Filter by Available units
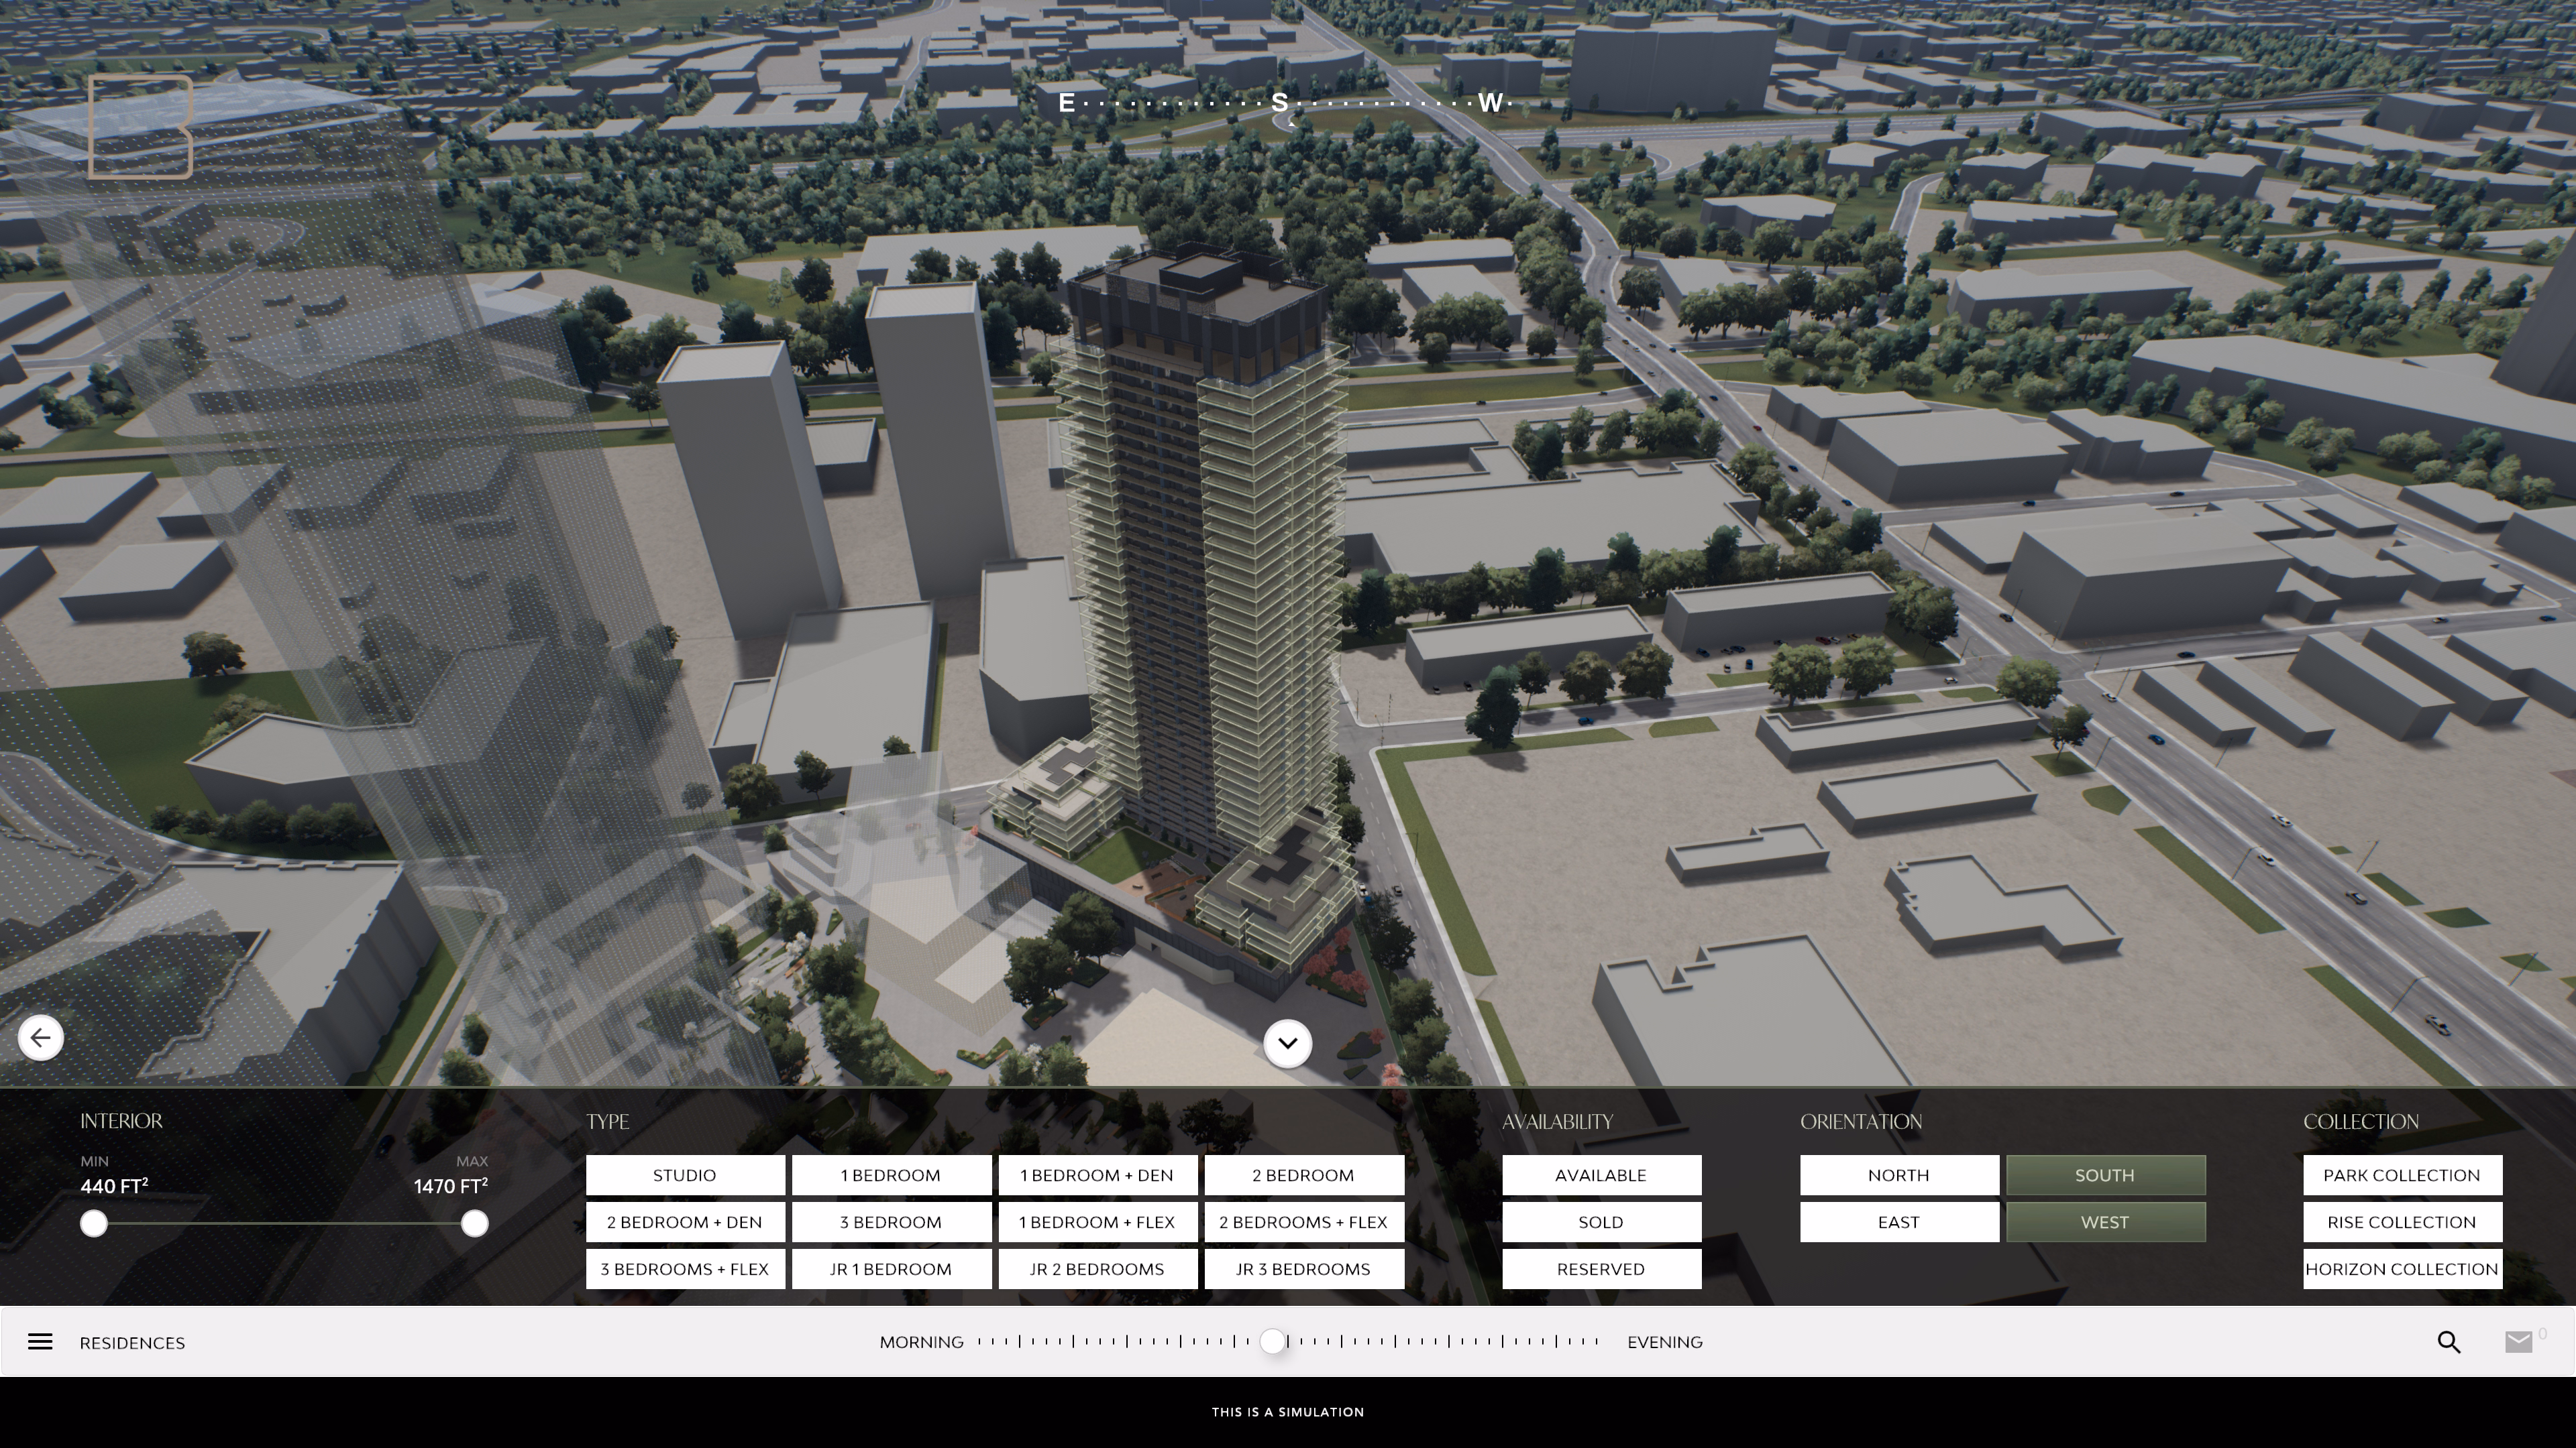 (x=1600, y=1175)
